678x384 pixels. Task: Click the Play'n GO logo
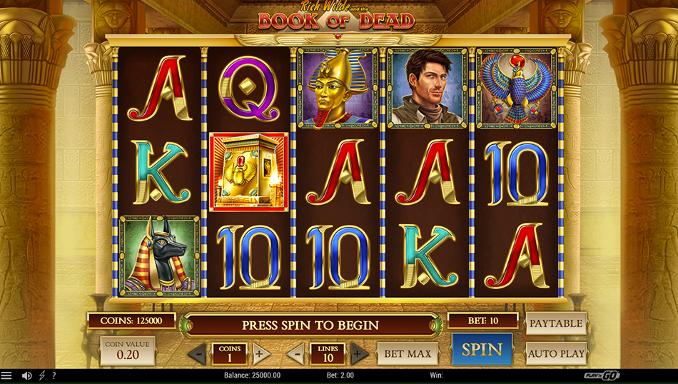click(602, 375)
